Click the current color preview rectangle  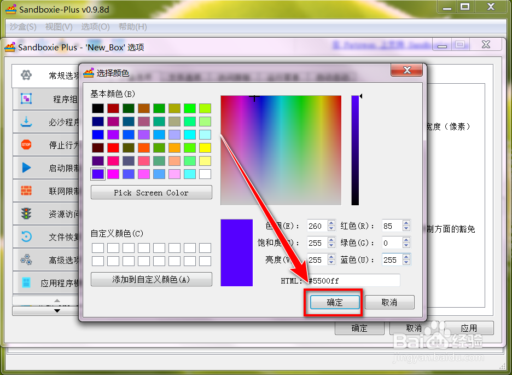pos(236,252)
